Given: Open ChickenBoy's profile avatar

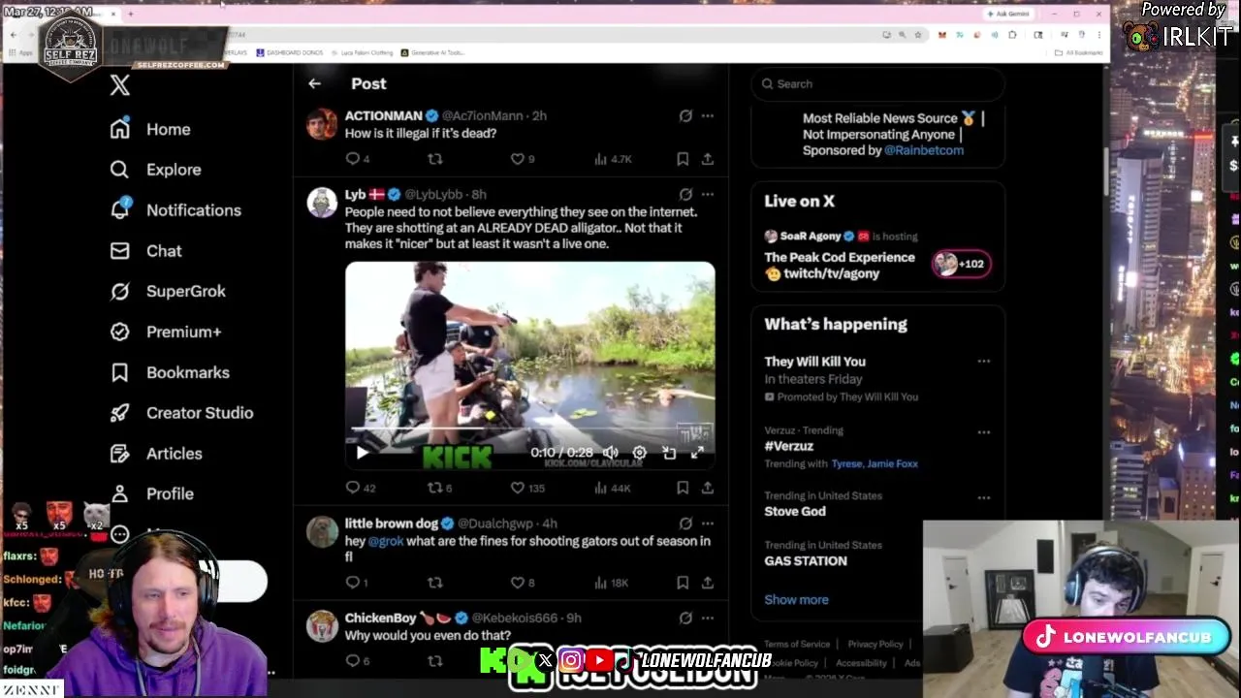Looking at the screenshot, I should [322, 626].
